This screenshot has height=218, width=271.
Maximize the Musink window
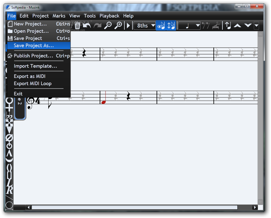(247, 6)
